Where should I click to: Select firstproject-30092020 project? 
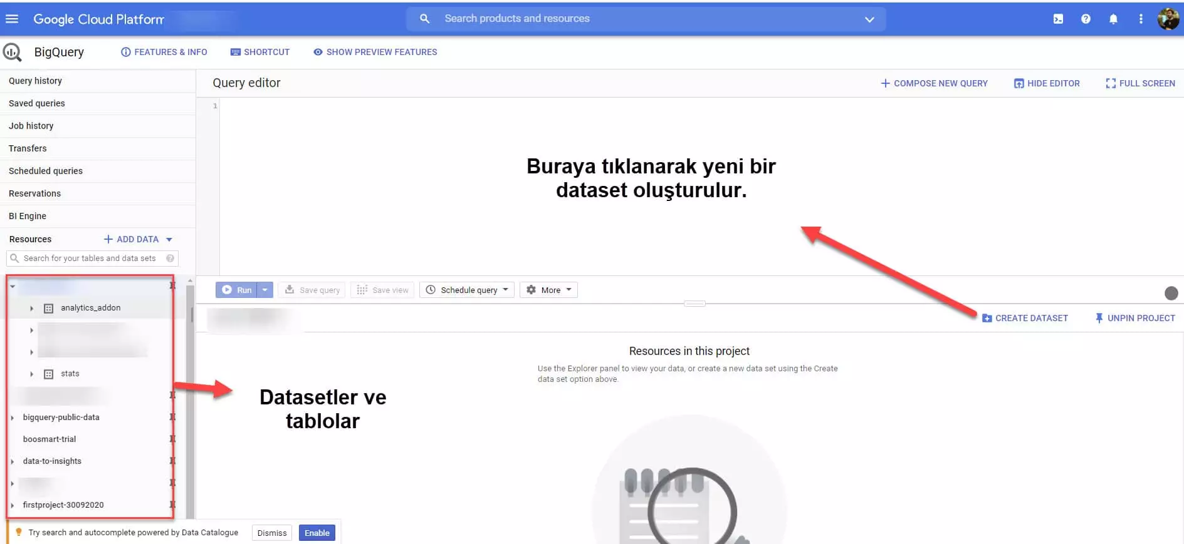(63, 505)
